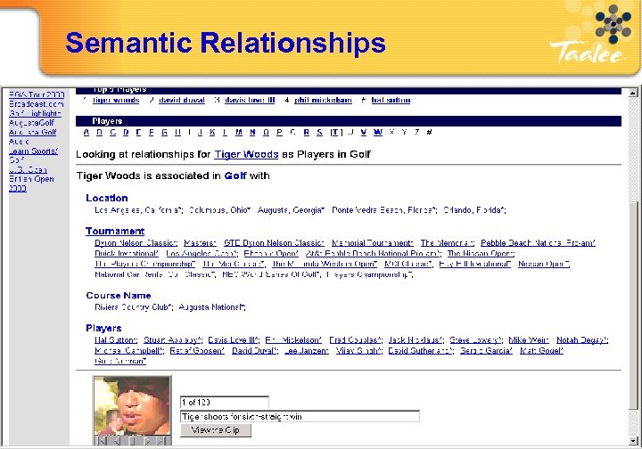This screenshot has width=642, height=449.
Task: Open Memorial Tournament link
Action: (372, 243)
